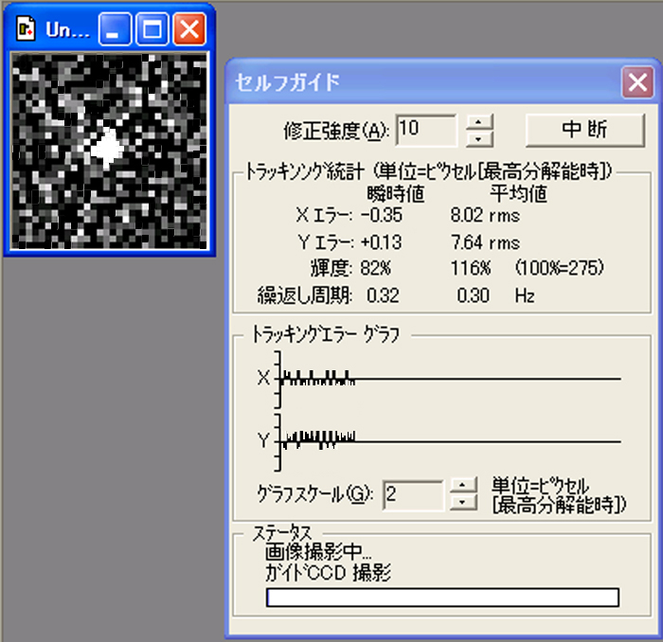
Task: Click the Y エラー value +0.13
Action: coord(382,242)
